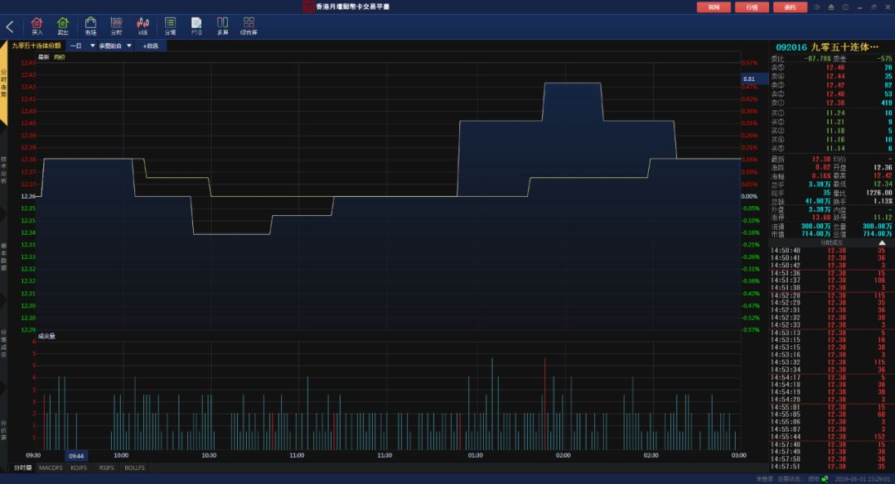Click the 最新 legend label

coord(43,57)
